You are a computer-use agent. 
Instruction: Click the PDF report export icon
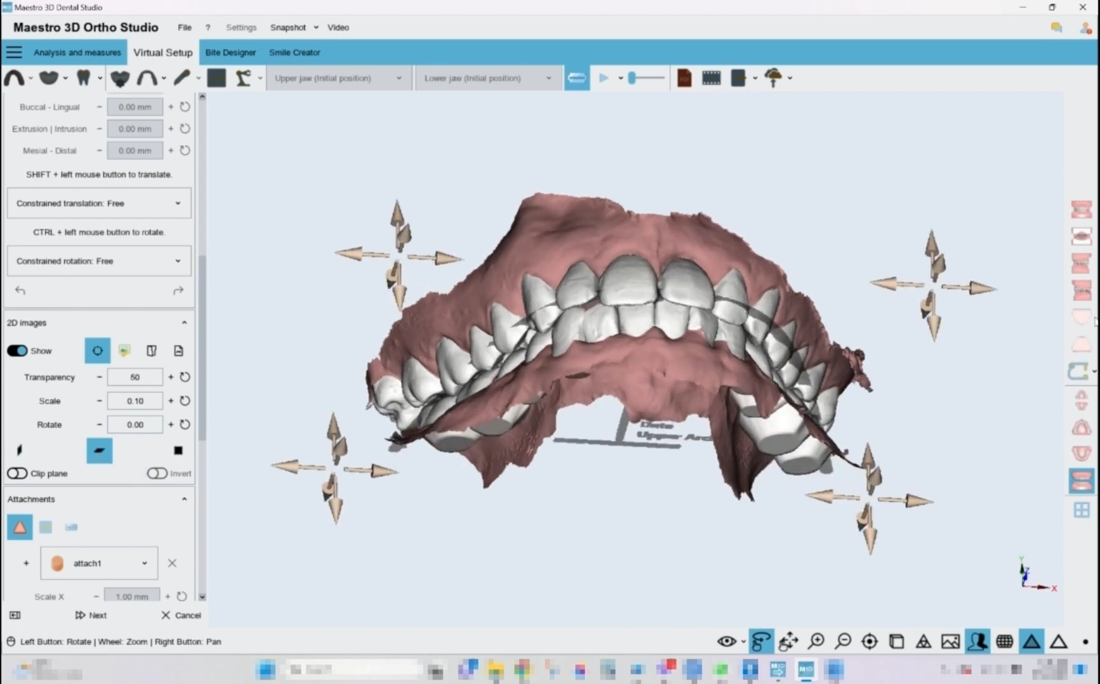[684, 78]
